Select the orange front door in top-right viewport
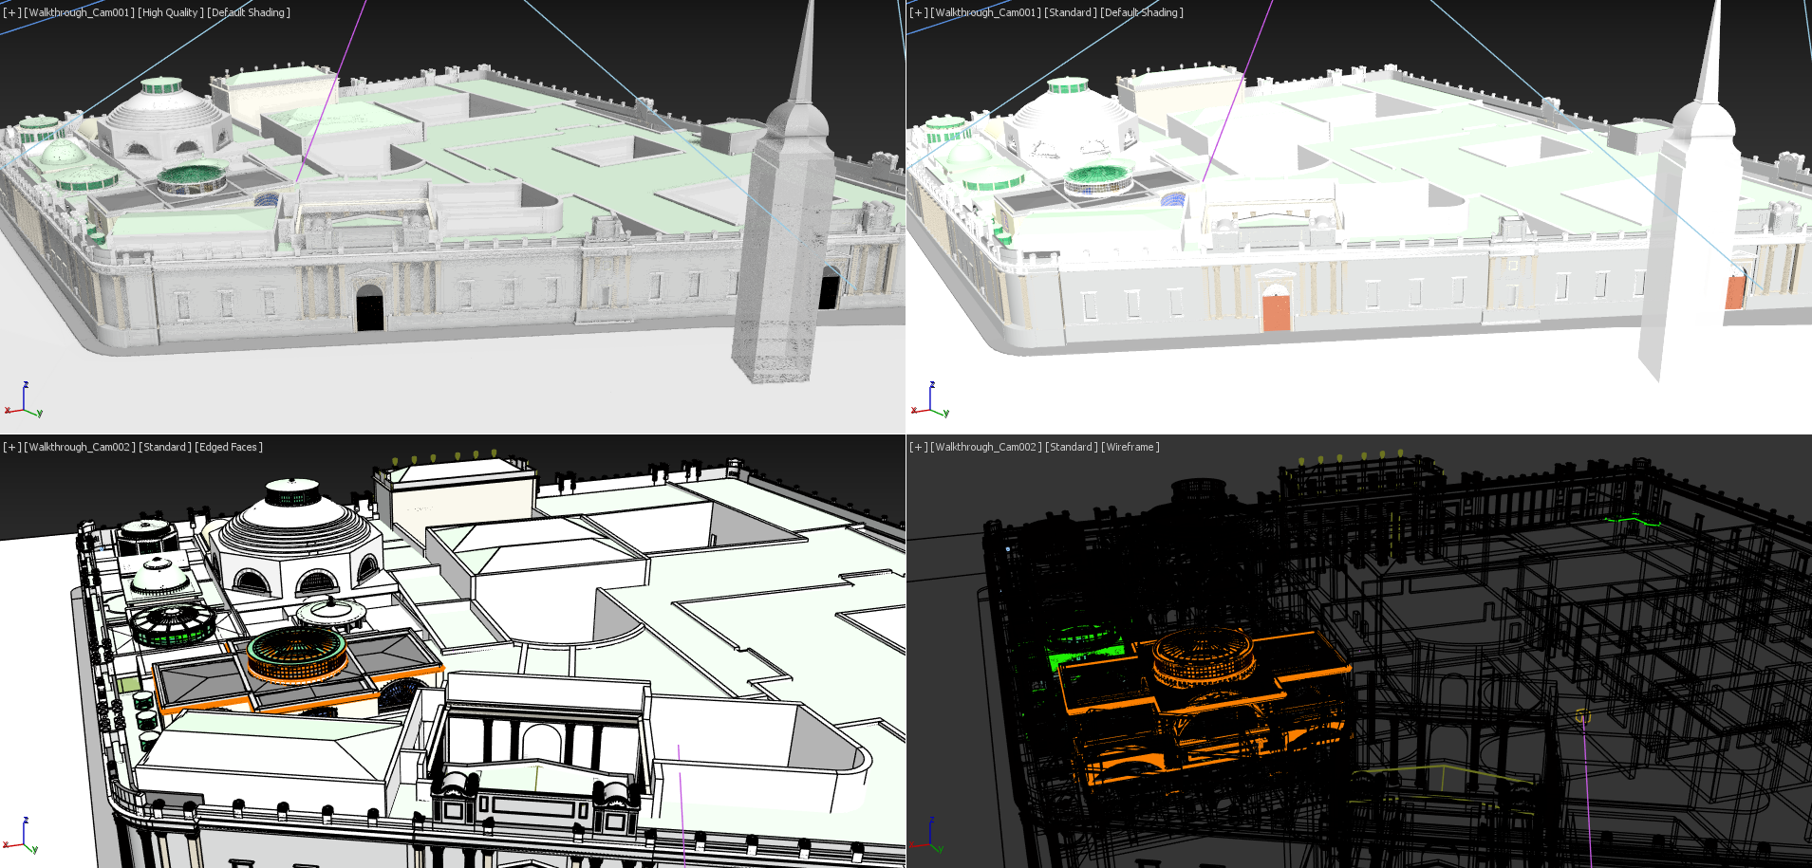 click(x=1277, y=312)
